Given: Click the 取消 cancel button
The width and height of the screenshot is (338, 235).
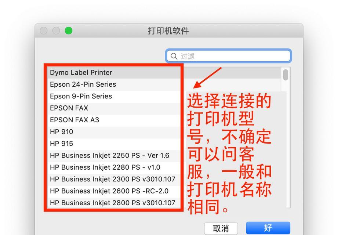Looking at the screenshot, I should [221, 228].
